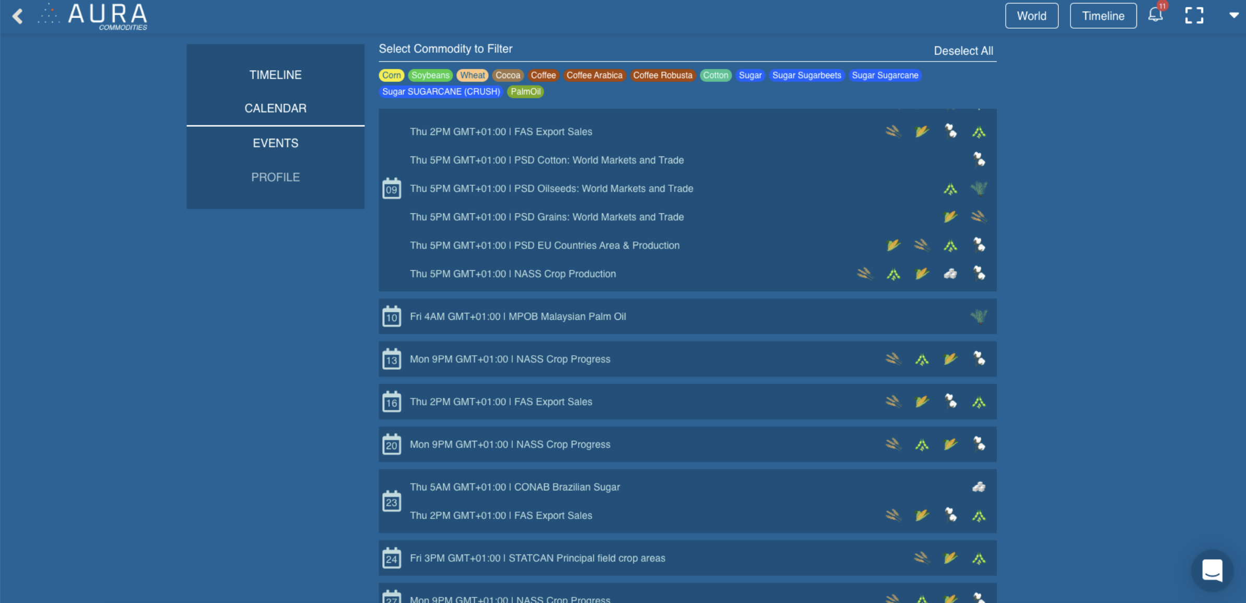Image resolution: width=1246 pixels, height=603 pixels.
Task: Click the Timeline button in header
Action: coord(1103,16)
